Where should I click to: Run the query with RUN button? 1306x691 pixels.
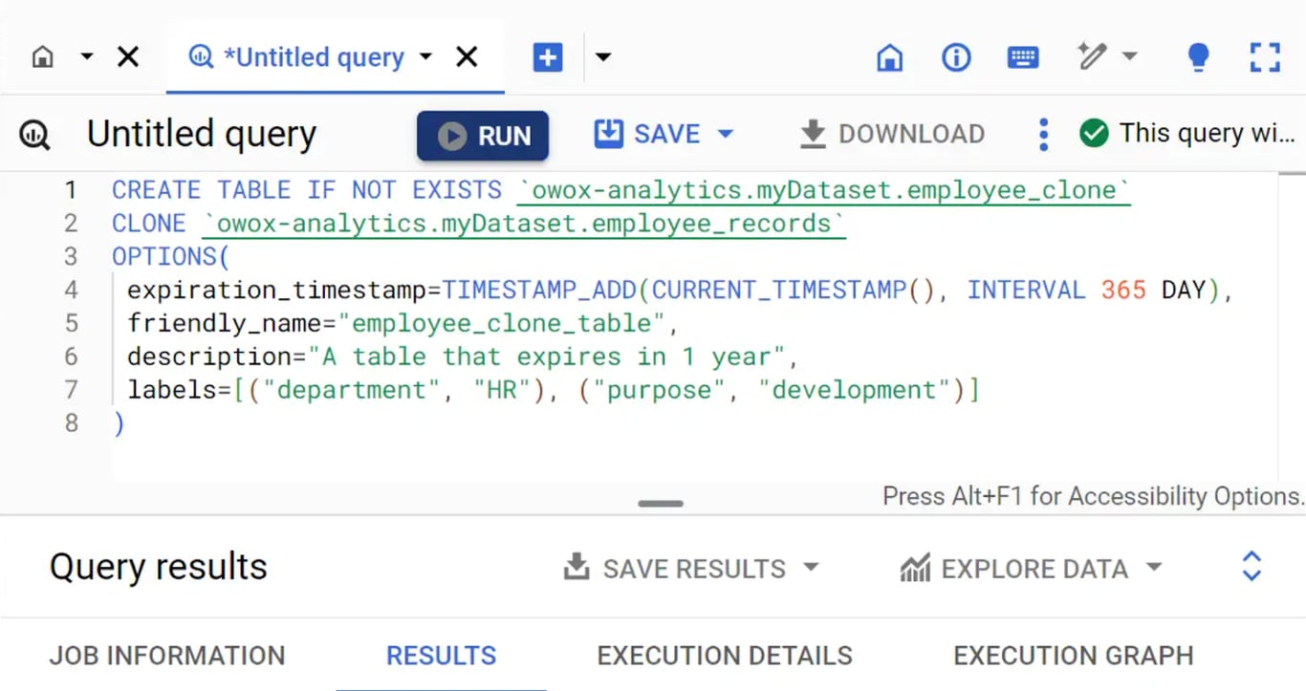[x=483, y=136]
